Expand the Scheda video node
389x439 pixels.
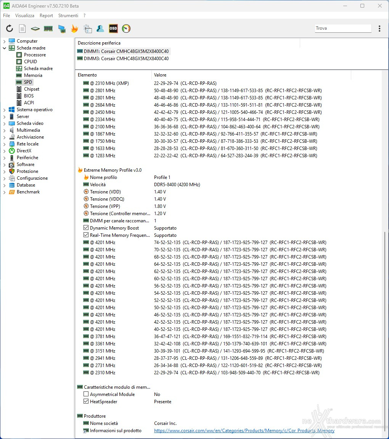pos(4,123)
